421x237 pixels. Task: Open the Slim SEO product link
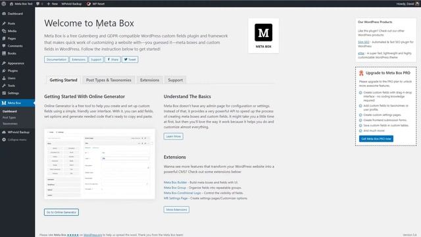364,42
